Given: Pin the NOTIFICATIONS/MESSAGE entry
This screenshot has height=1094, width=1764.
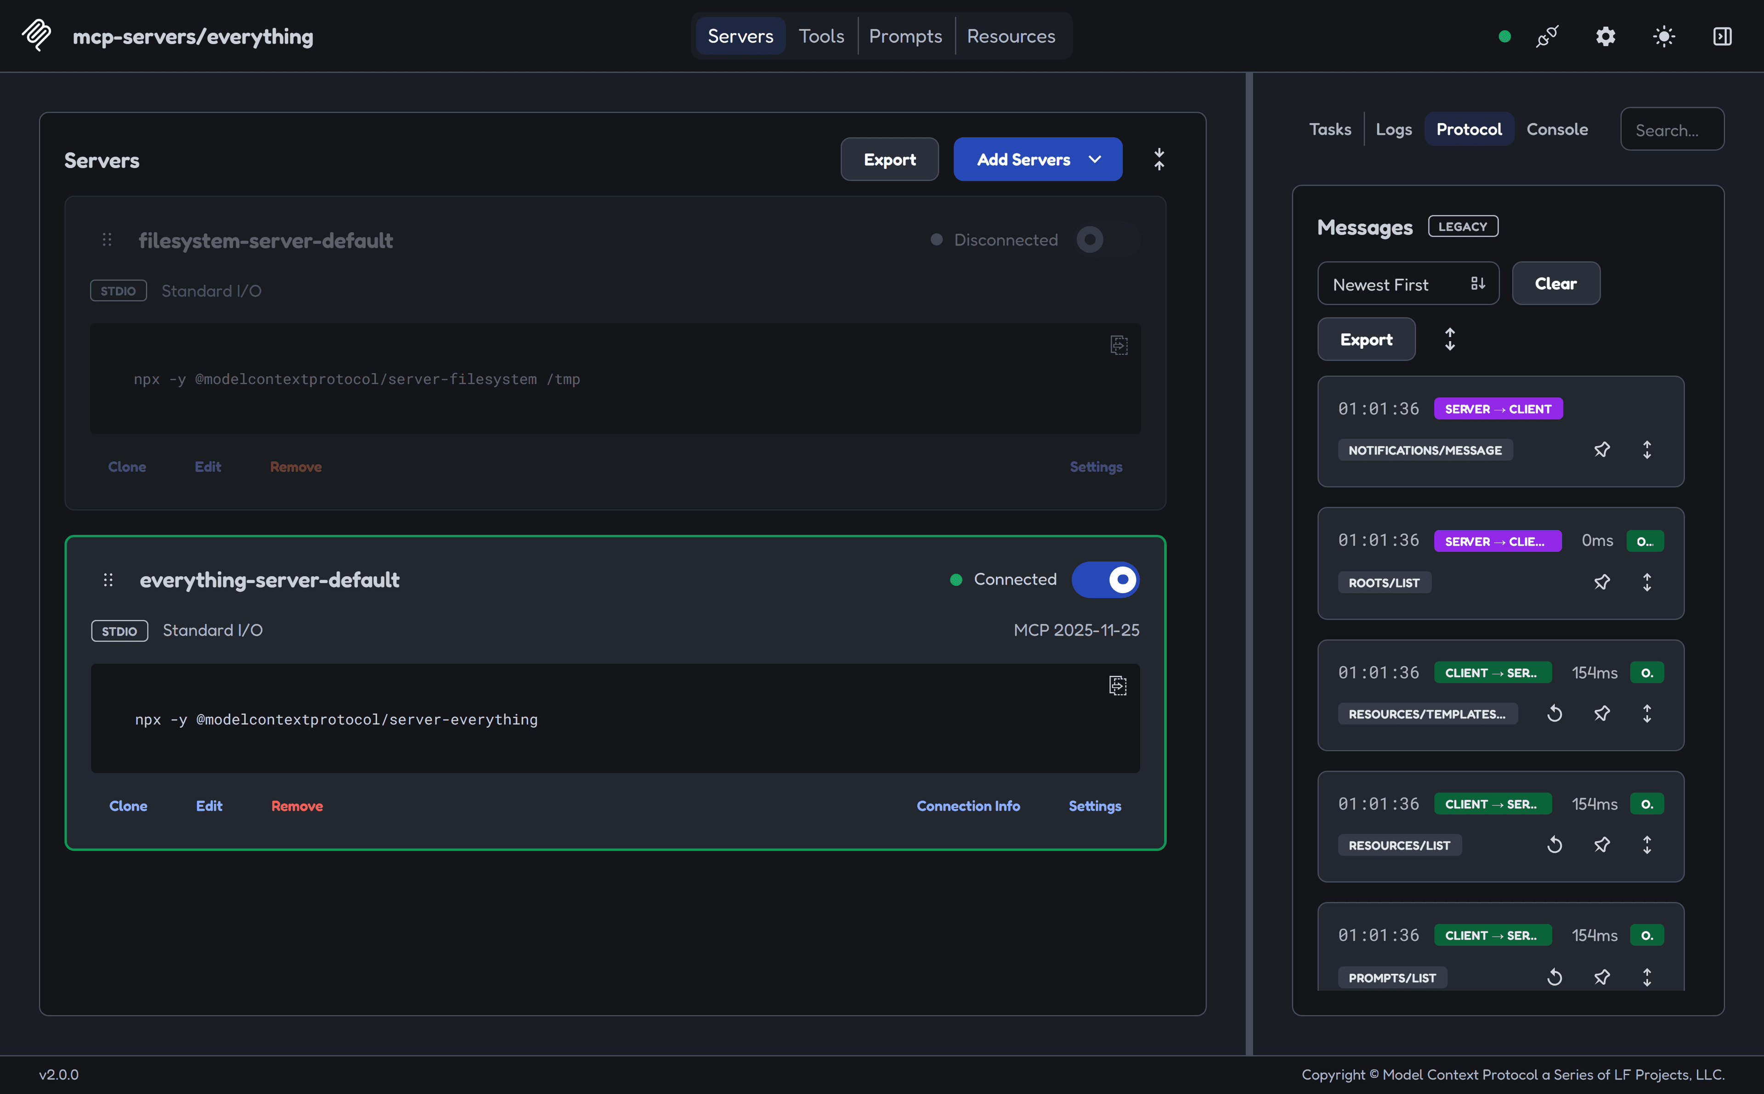Looking at the screenshot, I should point(1602,450).
